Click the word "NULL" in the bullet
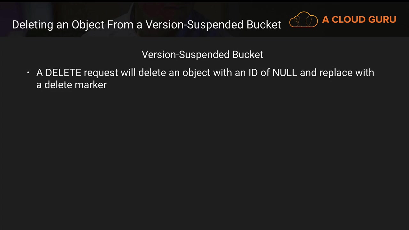 [x=285, y=73]
